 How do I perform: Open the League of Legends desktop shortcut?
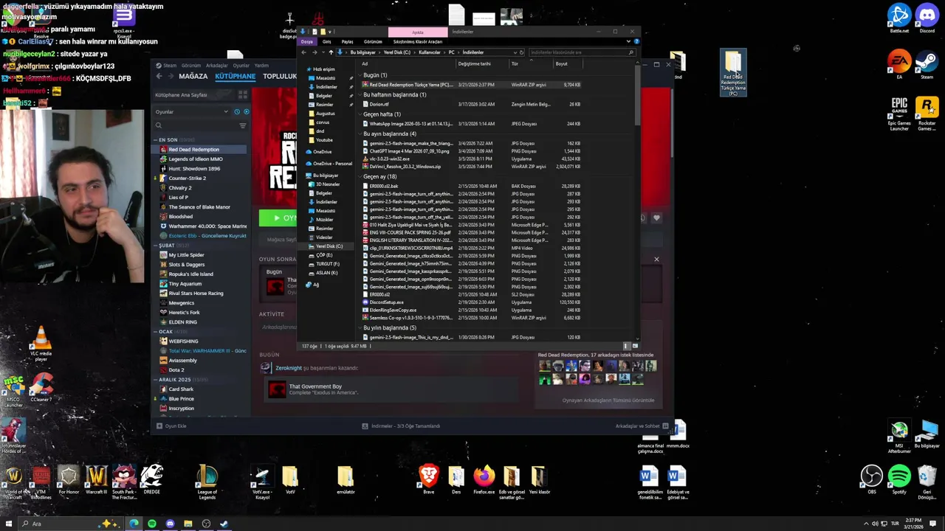(207, 482)
